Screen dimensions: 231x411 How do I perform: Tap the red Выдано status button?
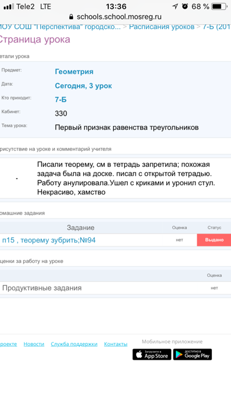tap(214, 240)
